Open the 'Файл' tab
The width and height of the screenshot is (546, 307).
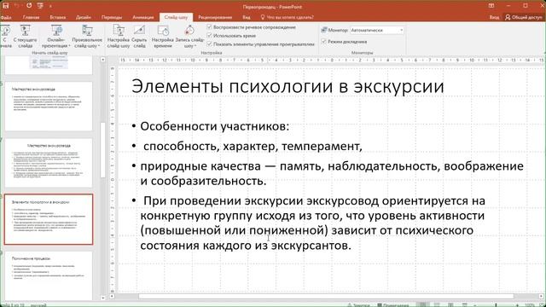point(6,17)
